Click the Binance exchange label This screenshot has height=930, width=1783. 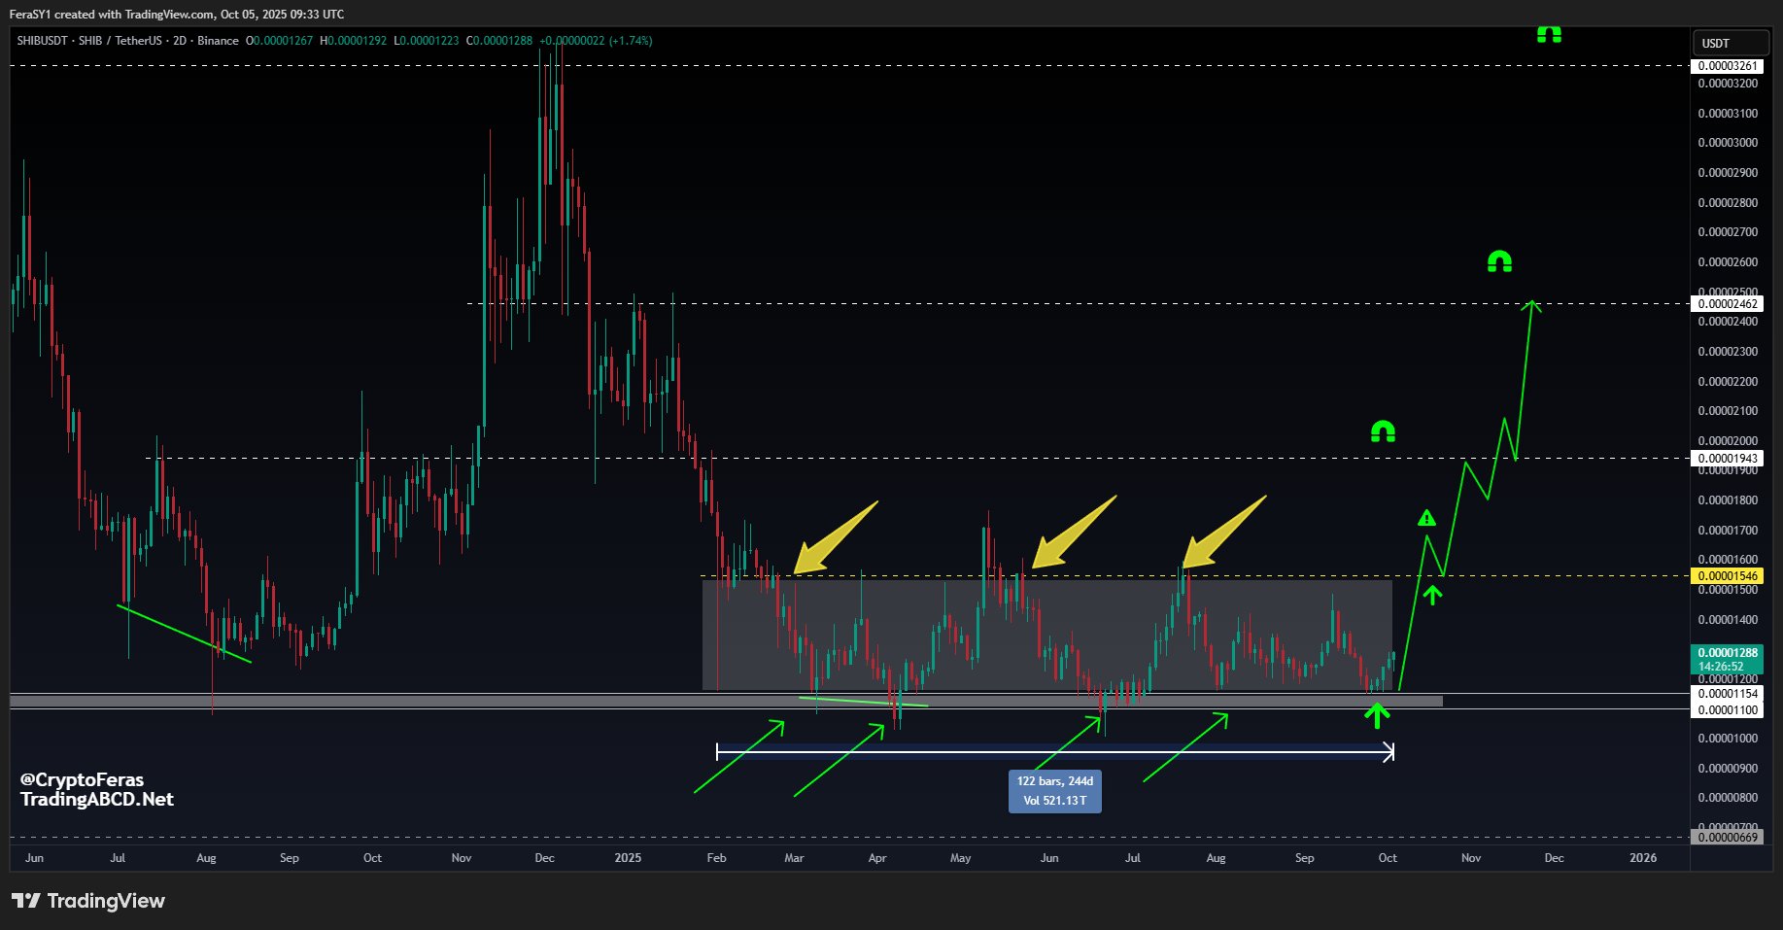pos(218,41)
